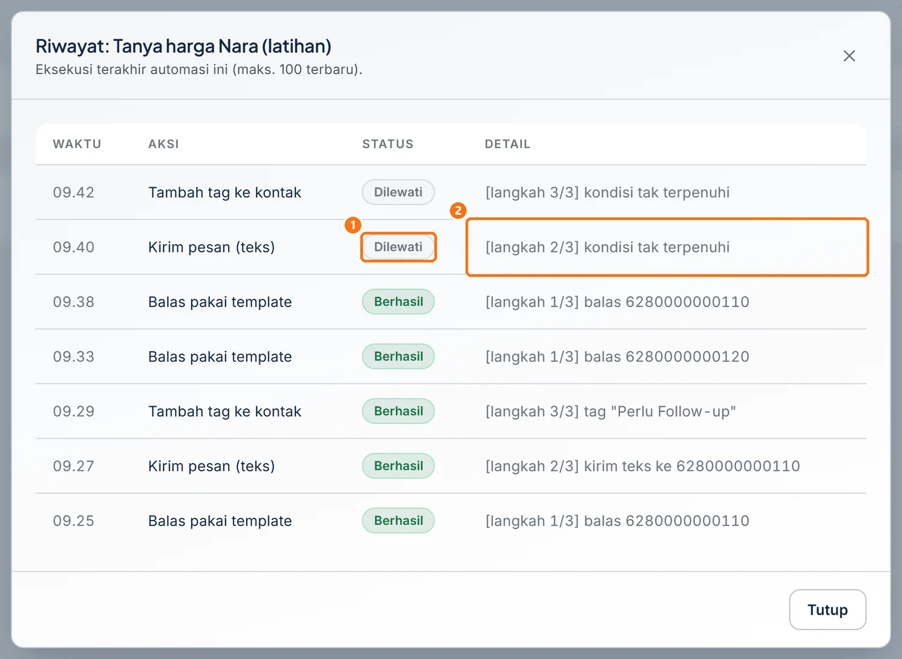
Task: Click detail '[langkah 1/3] balas 6280000000120'
Action: [x=617, y=357]
